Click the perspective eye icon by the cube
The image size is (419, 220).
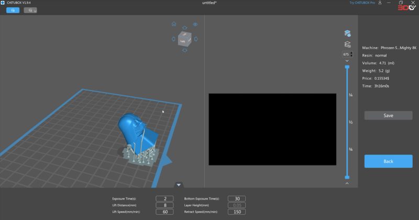(x=195, y=24)
